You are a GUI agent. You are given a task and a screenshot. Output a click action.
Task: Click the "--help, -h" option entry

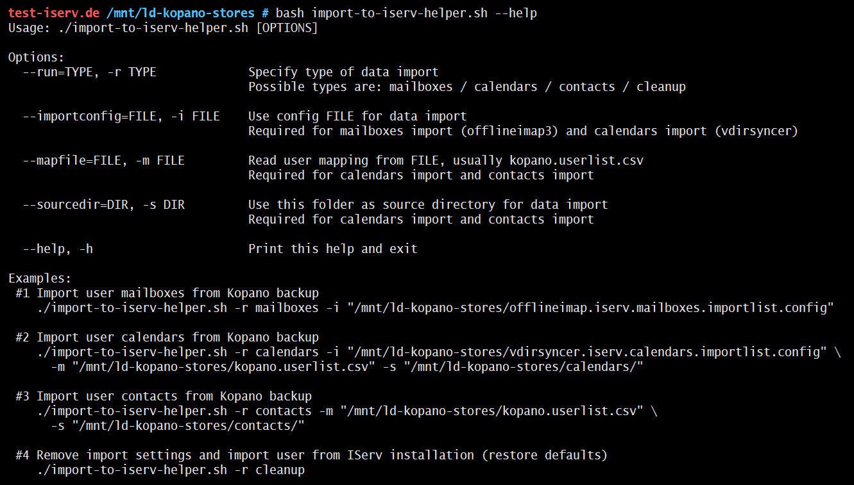click(58, 249)
